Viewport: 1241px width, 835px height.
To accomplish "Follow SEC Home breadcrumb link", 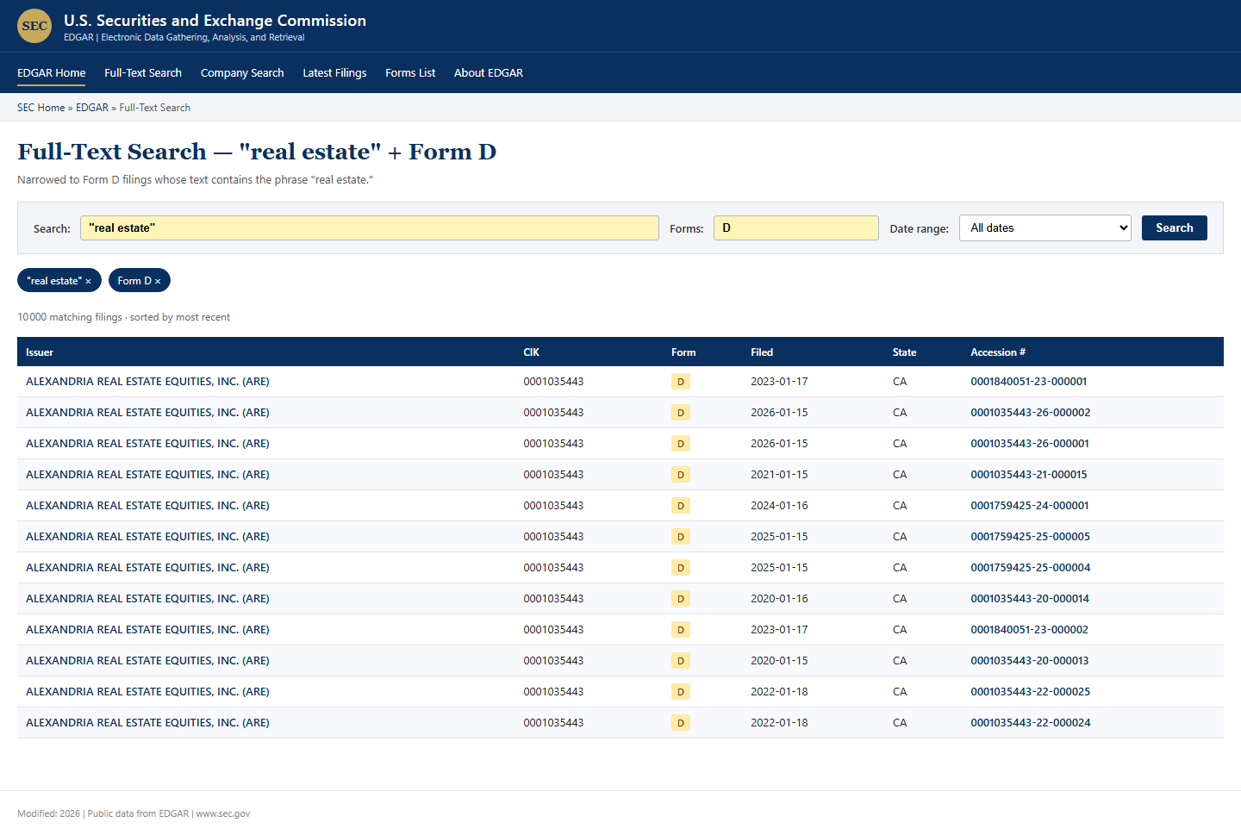I will coord(41,108).
